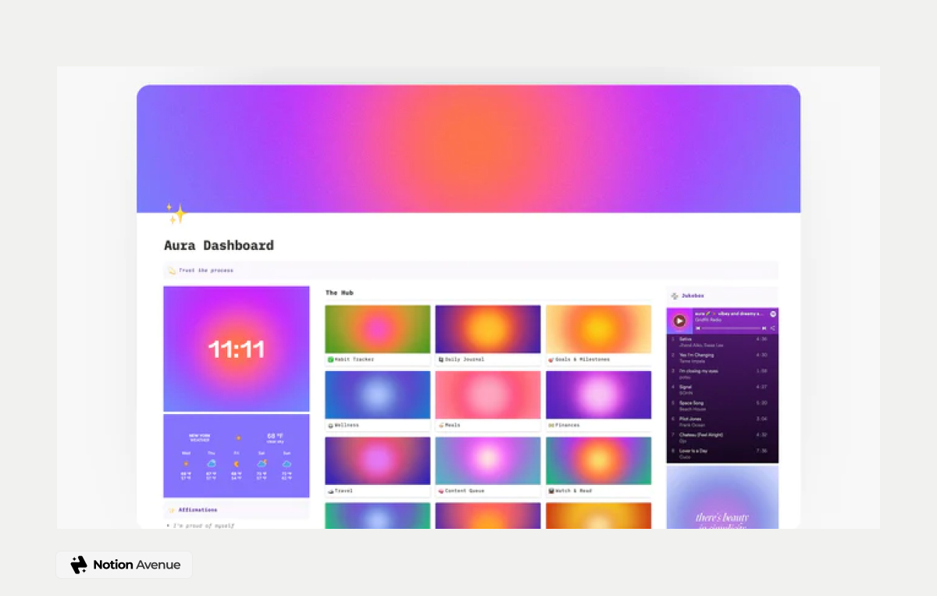Click the Goals & Milestones dart emoji icon
The image size is (937, 596).
551,359
